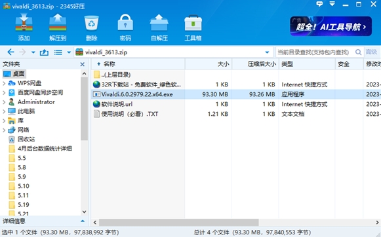This screenshot has width=381, height=237.
Task: Select folder 5.8 in the tree
Action: pyautogui.click(x=17, y=168)
